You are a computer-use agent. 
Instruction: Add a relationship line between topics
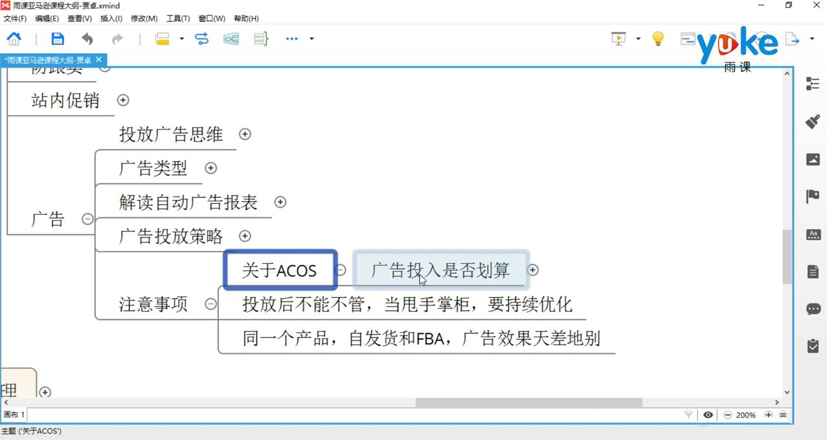click(x=202, y=39)
